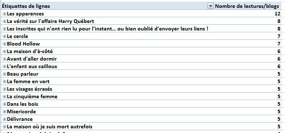
Task: Select the Nombre de lectures/blogs header cell
Action: [x=248, y=6]
